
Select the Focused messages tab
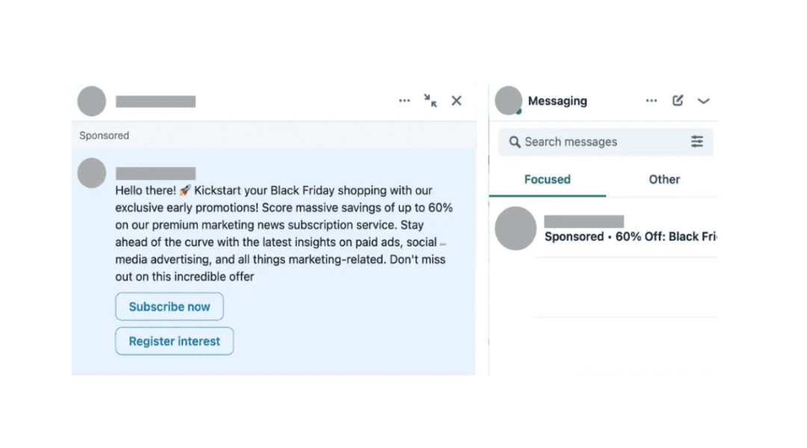(547, 179)
